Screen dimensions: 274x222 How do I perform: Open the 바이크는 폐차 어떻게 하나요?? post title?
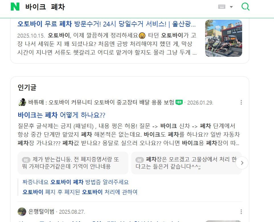coord(61,115)
